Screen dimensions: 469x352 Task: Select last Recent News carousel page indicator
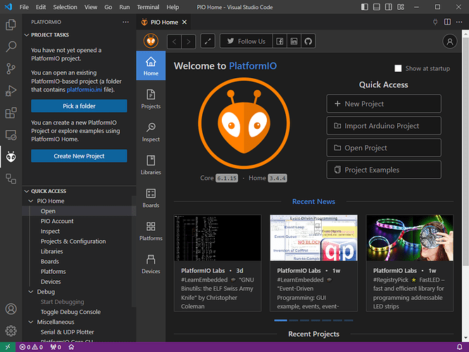point(349,320)
